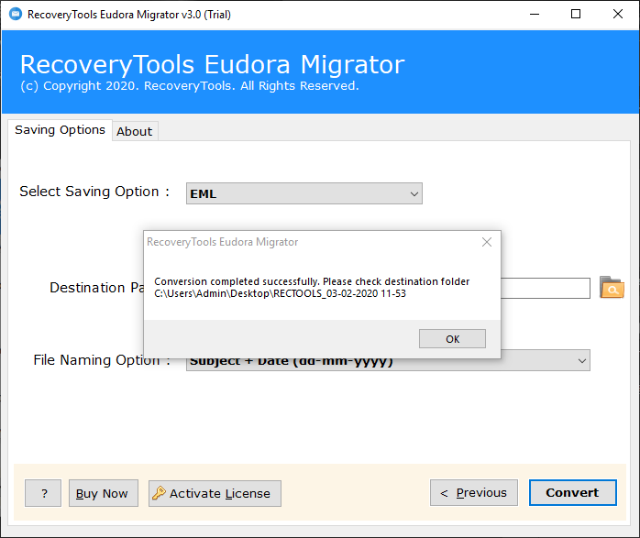The height and width of the screenshot is (538, 640).
Task: Browse for destination folder using the folder icon
Action: (612, 288)
